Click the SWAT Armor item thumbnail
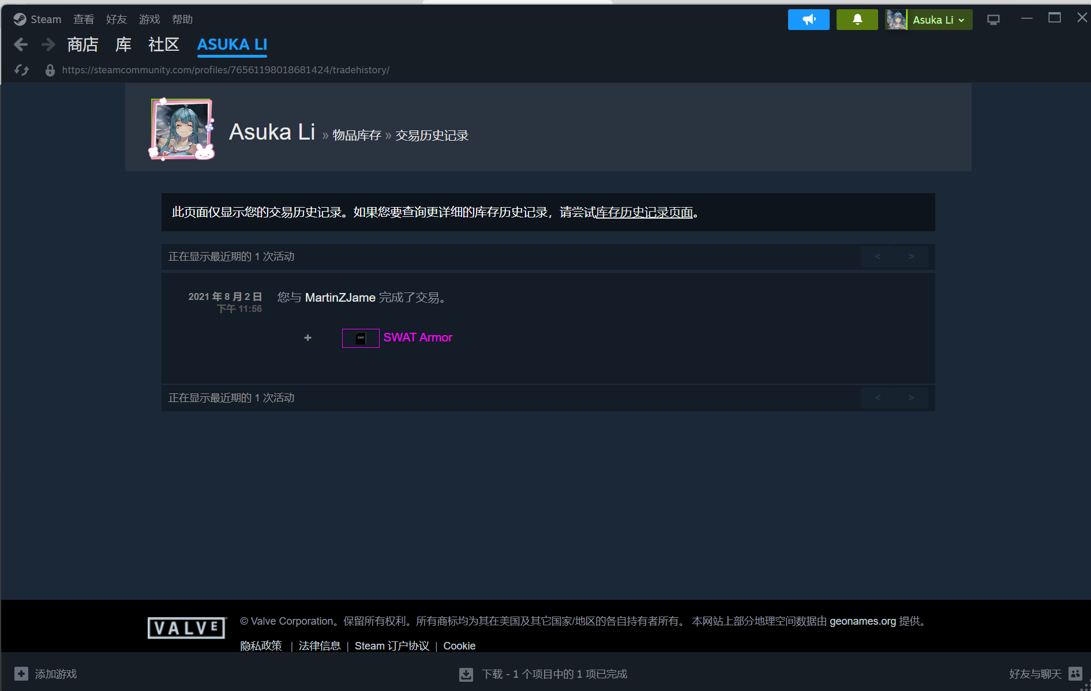1091x691 pixels. click(361, 338)
